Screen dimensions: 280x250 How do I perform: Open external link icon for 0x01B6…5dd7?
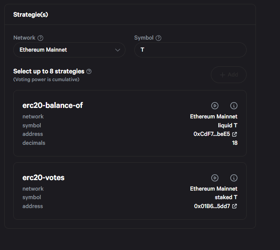[235, 207]
